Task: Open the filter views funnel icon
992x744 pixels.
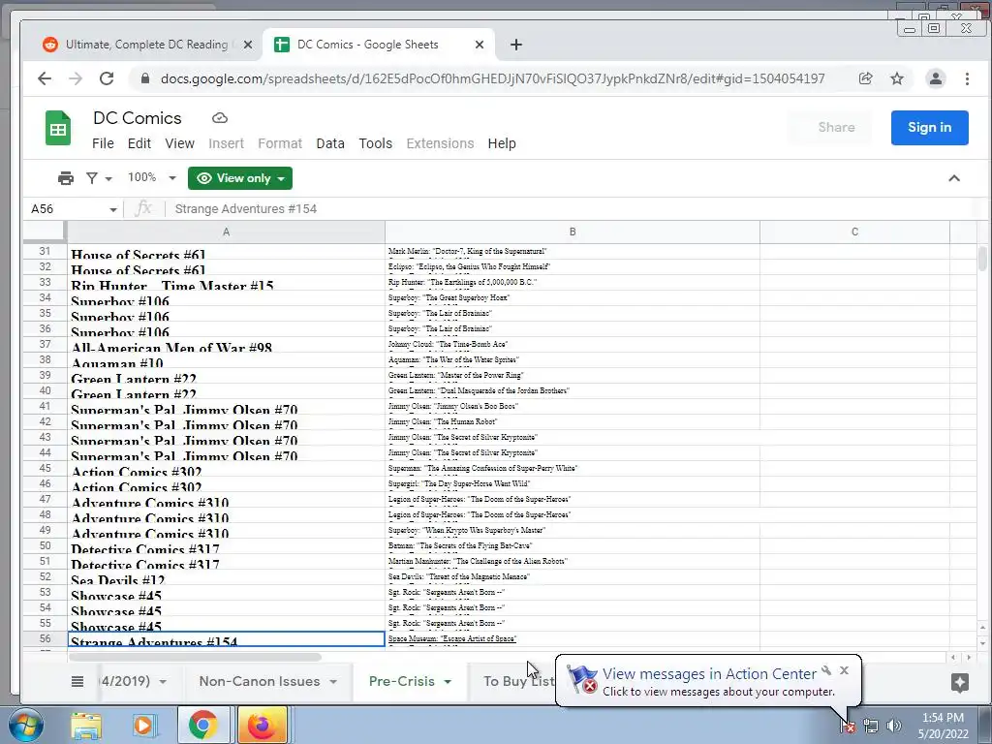Action: tap(92, 178)
